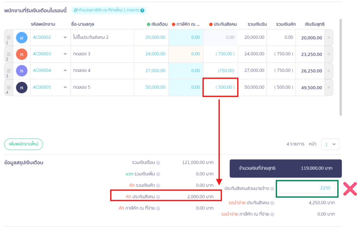Click info icon beside ประกันสังคมส่วนนายจ้าง
Viewport: 357px width, 227px height.
[272, 188]
